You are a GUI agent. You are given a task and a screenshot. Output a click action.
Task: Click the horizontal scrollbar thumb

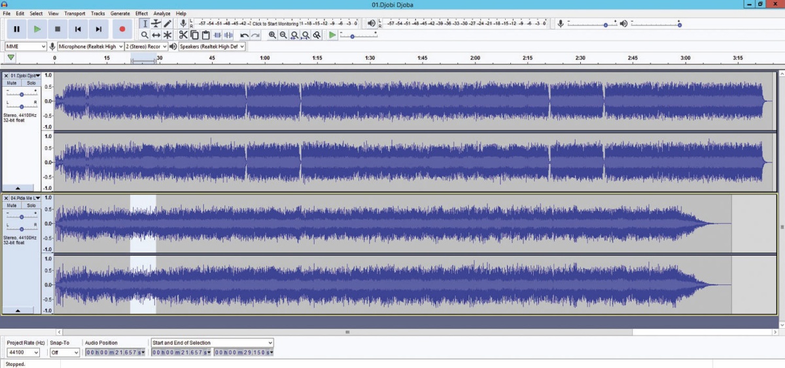[347, 332]
